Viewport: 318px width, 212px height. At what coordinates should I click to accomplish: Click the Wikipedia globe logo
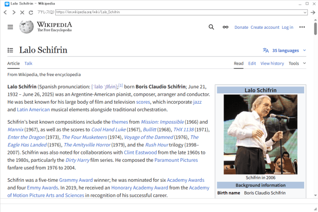point(26,27)
